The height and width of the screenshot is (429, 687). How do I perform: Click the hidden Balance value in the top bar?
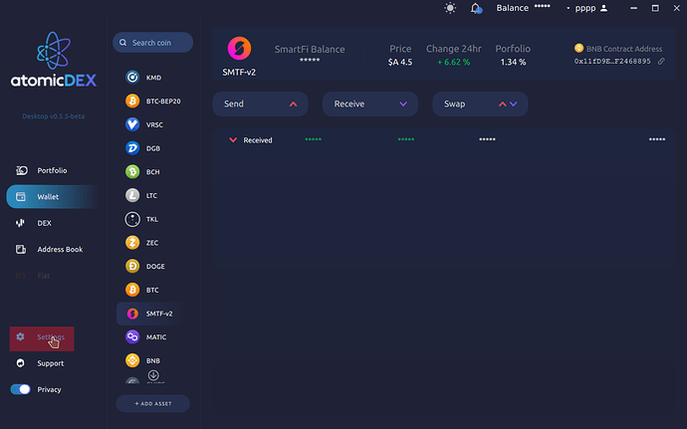click(x=542, y=7)
